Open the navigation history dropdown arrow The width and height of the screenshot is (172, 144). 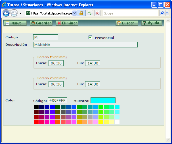(x=20, y=13)
